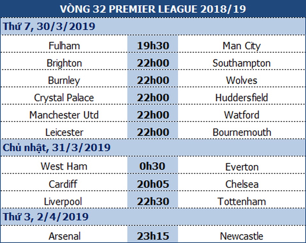306x243 pixels.
Task: Click on Southampton in the fixtures
Action: [x=241, y=63]
